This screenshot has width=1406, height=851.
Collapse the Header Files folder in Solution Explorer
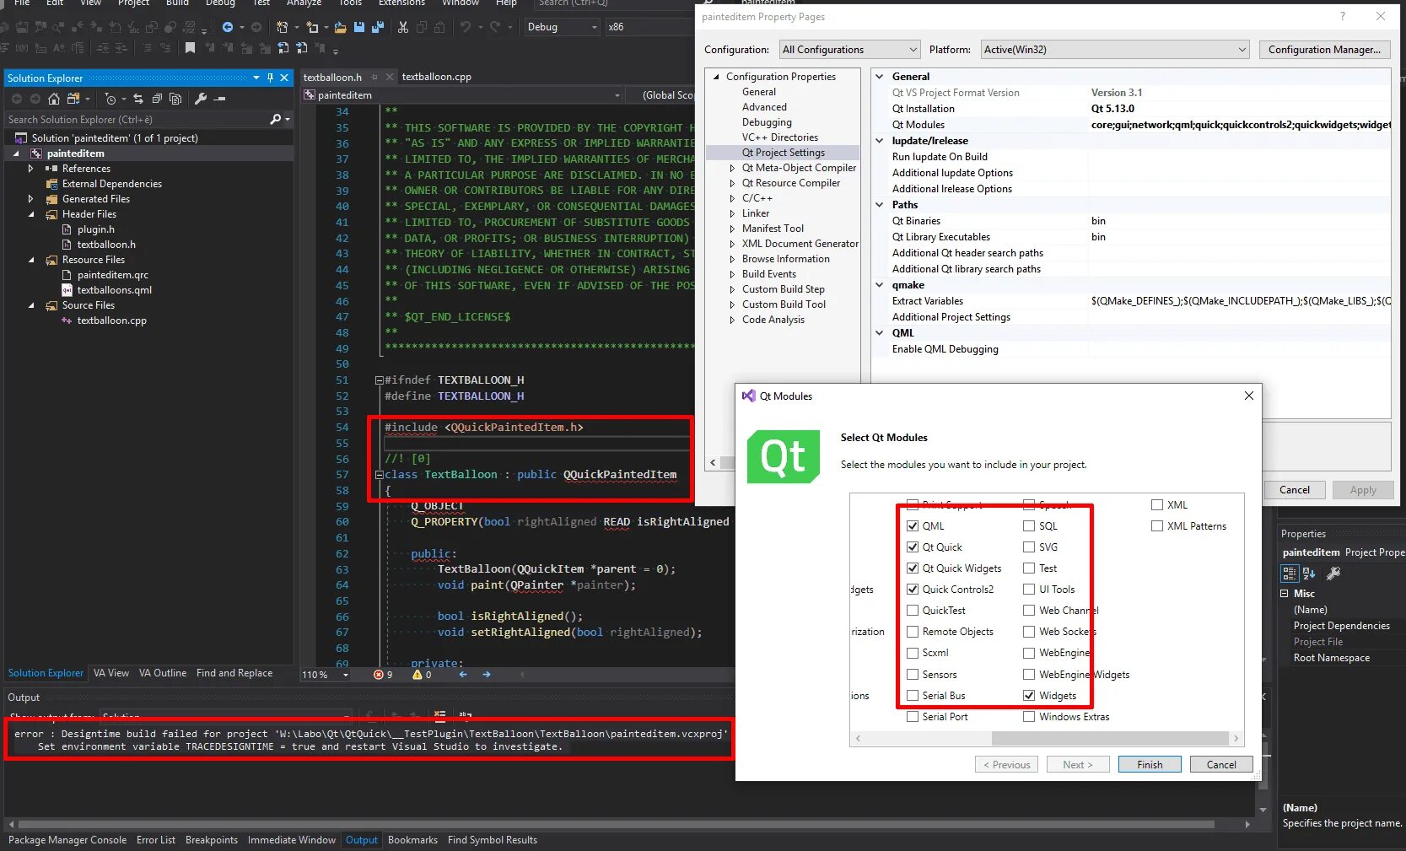point(31,214)
